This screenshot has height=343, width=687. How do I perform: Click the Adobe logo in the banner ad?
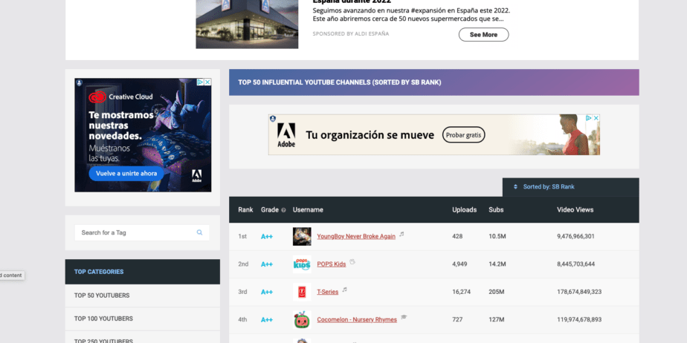tap(286, 135)
